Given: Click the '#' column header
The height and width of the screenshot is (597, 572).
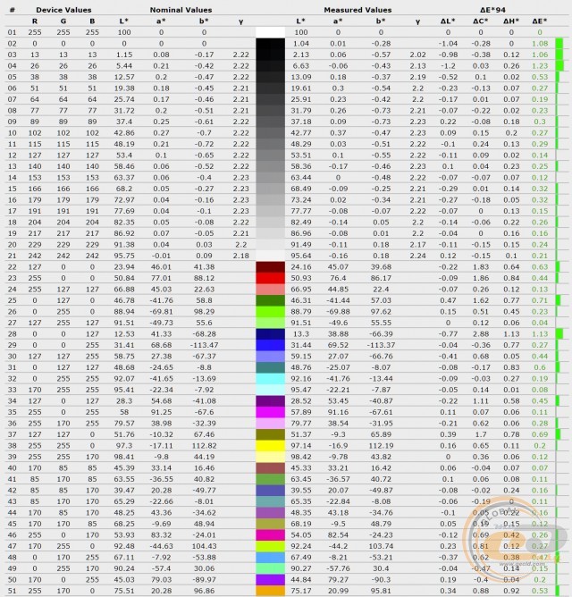Looking at the screenshot, I should 13,10.
